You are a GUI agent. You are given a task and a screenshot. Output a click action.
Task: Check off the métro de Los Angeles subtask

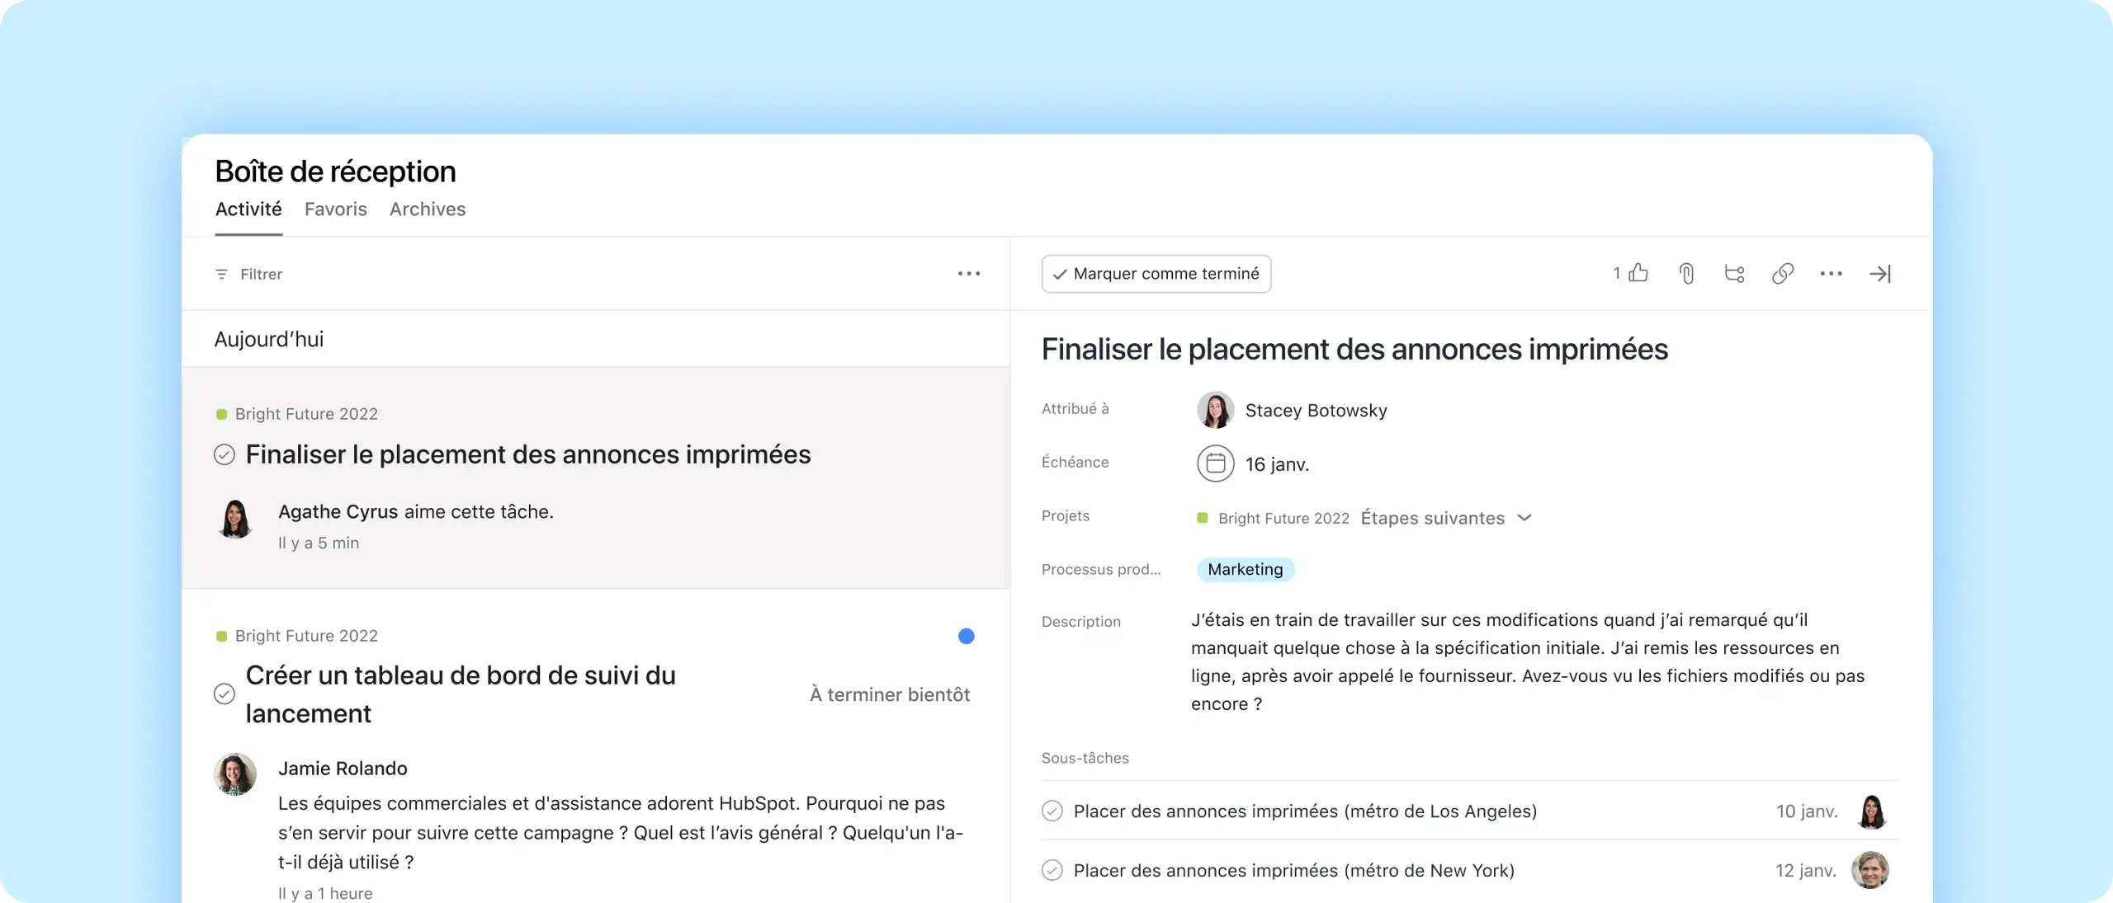1052,811
